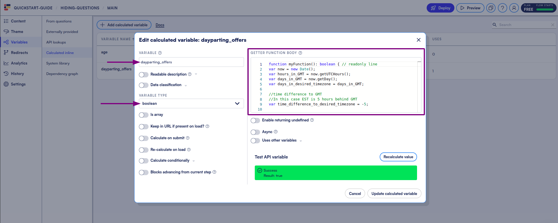The image size is (558, 223).
Task: Click the variable name input field
Action: (x=191, y=62)
